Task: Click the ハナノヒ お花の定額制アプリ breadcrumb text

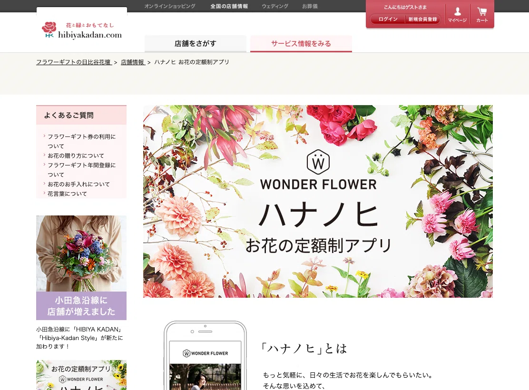Action: 192,62
